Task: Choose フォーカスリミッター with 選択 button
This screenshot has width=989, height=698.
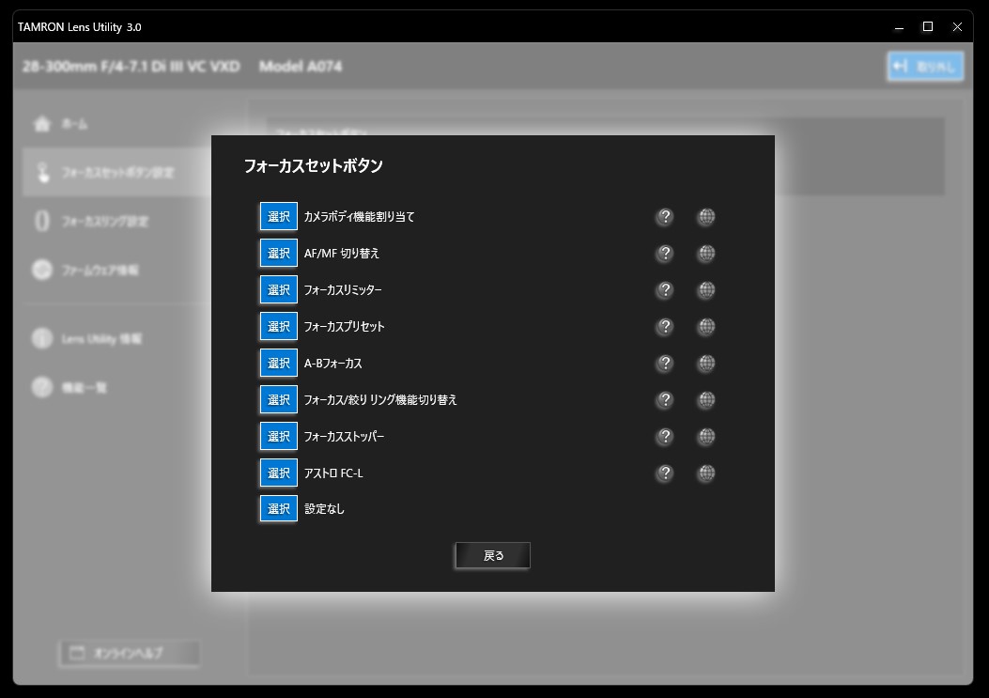Action: [279, 290]
